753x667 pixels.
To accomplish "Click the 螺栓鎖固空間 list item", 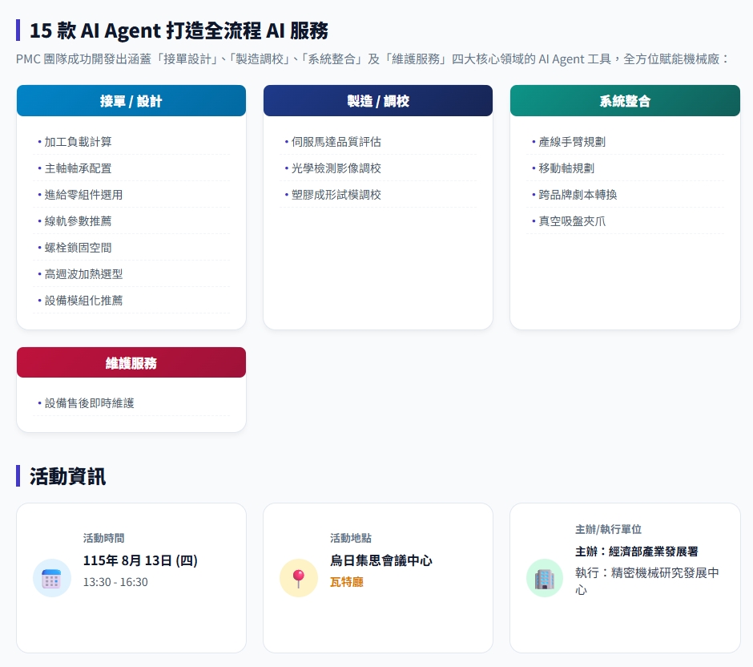I will [131, 248].
